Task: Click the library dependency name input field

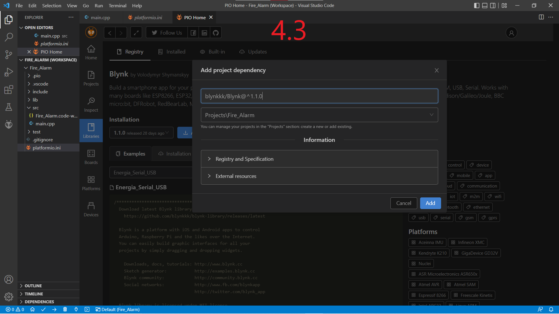Action: click(319, 96)
